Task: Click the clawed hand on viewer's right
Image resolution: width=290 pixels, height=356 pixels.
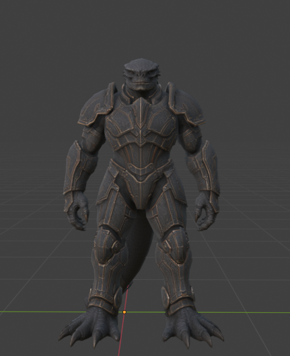Action: [206, 210]
